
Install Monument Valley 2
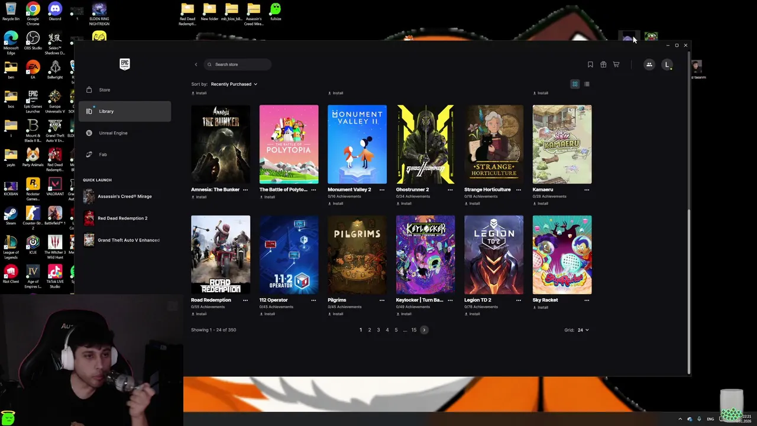click(336, 204)
